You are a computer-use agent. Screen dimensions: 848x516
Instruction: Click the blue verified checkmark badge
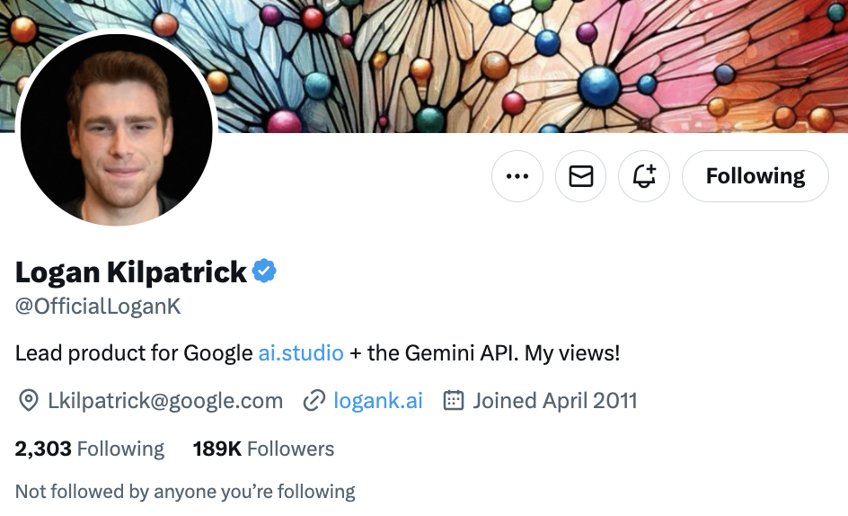click(x=264, y=271)
